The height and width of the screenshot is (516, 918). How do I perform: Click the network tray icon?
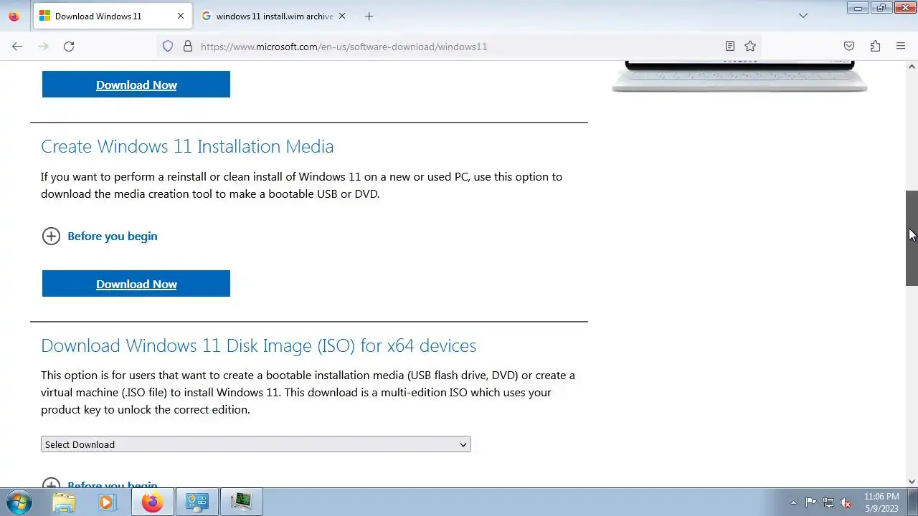pos(828,502)
